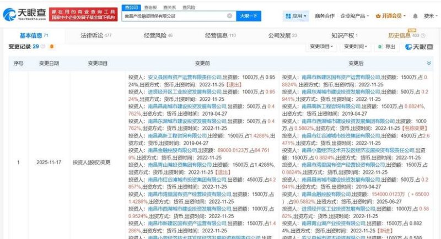Open 南昌市湾里国有资产经营投资有限公司 link in 变更前 column
Screen dimensions: 441x239
click(190, 194)
